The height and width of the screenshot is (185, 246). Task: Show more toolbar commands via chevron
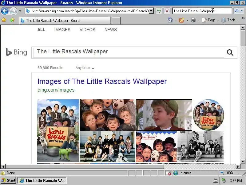tap(243, 18)
